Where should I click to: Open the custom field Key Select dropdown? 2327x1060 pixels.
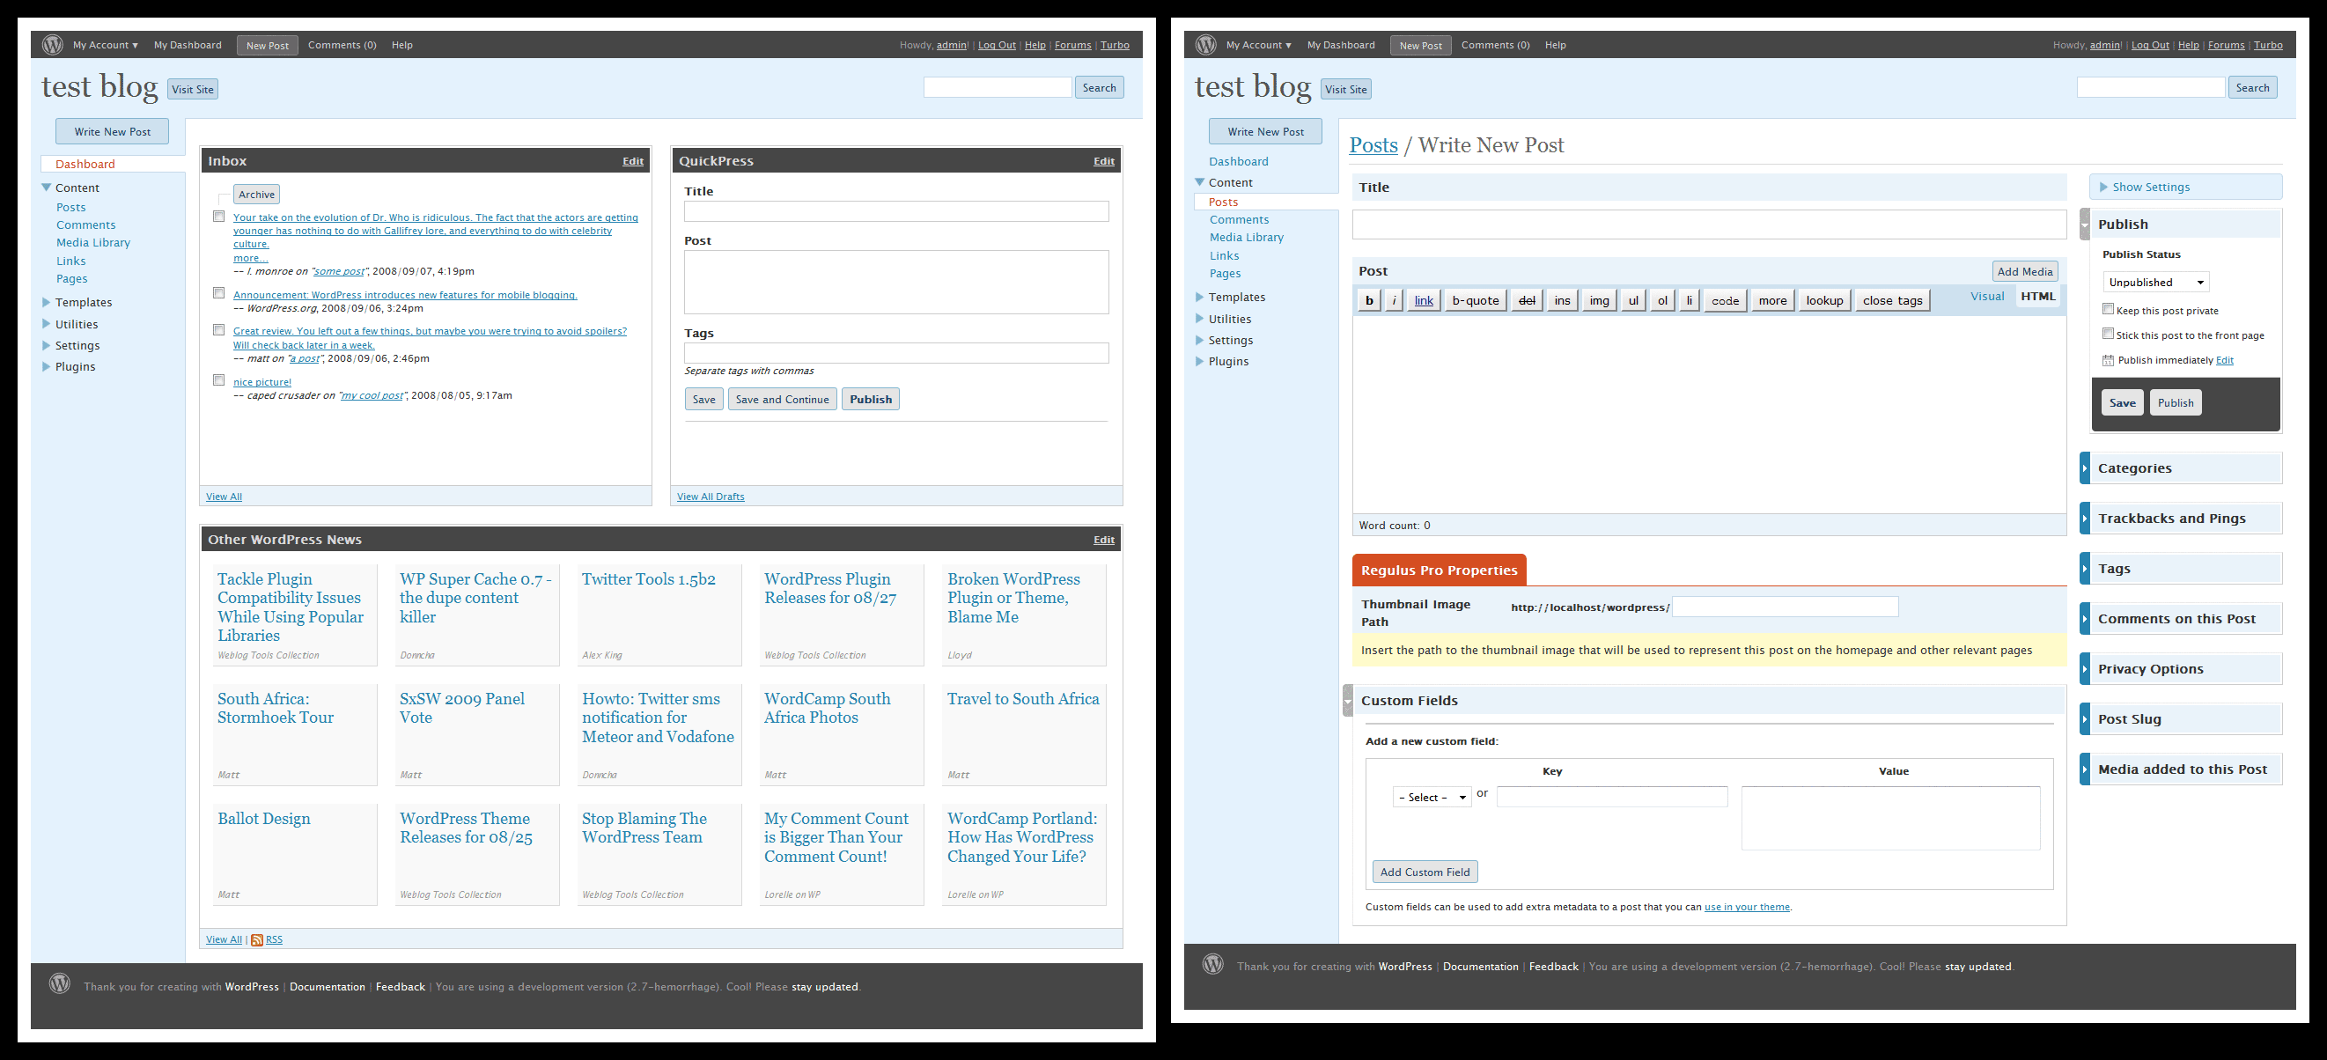coord(1432,797)
